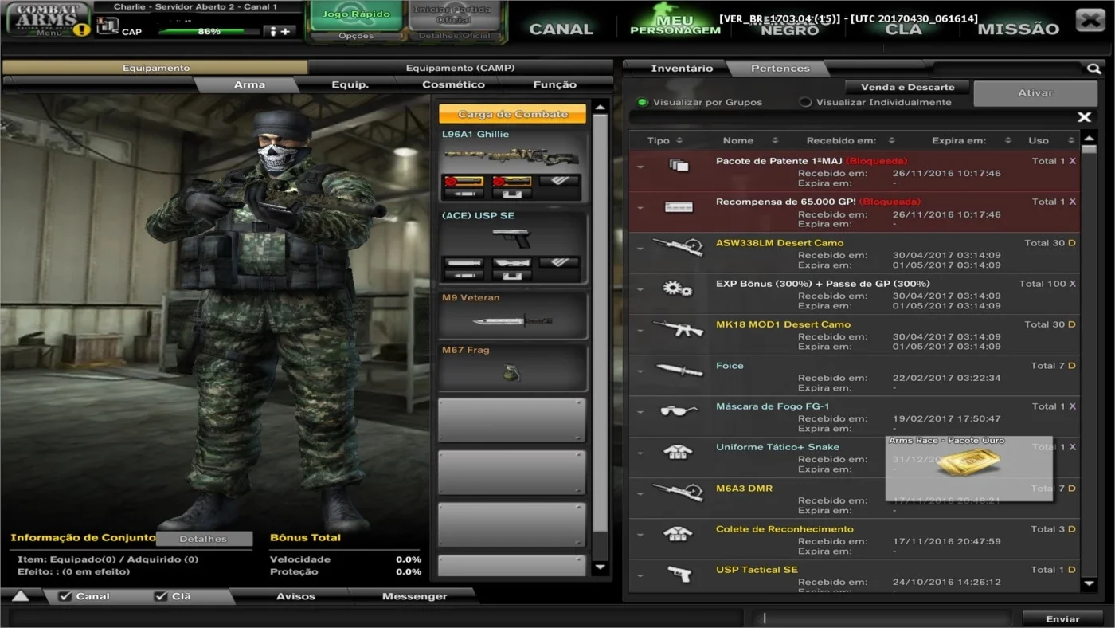Image resolution: width=1115 pixels, height=628 pixels.
Task: Switch to the Inventário tab
Action: (682, 69)
